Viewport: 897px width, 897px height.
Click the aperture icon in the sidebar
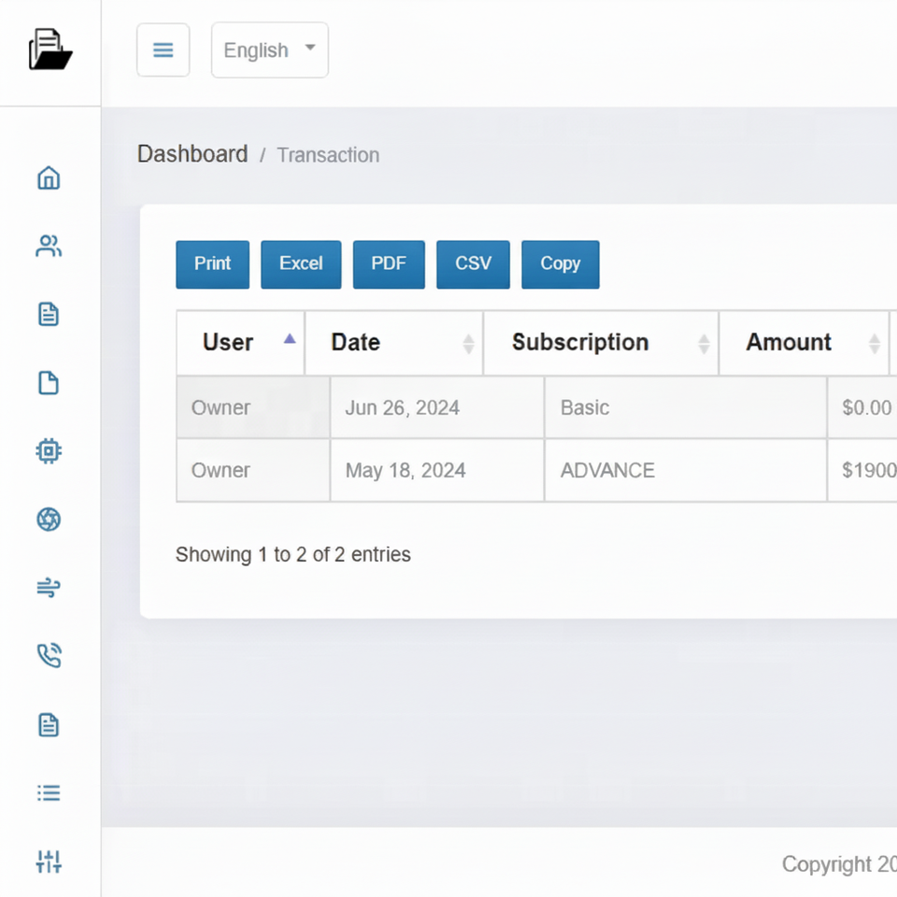(49, 520)
